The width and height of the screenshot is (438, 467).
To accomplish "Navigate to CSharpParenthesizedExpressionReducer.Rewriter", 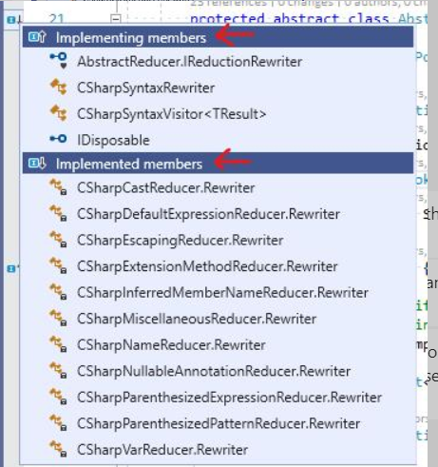I will (229, 398).
